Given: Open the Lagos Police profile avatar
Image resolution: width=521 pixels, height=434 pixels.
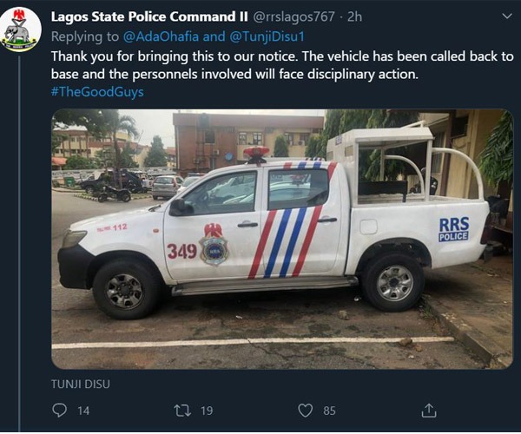Looking at the screenshot, I should pyautogui.click(x=21, y=29).
